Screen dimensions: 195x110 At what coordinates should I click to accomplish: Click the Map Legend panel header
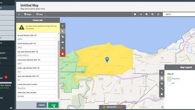[x=180, y=67]
